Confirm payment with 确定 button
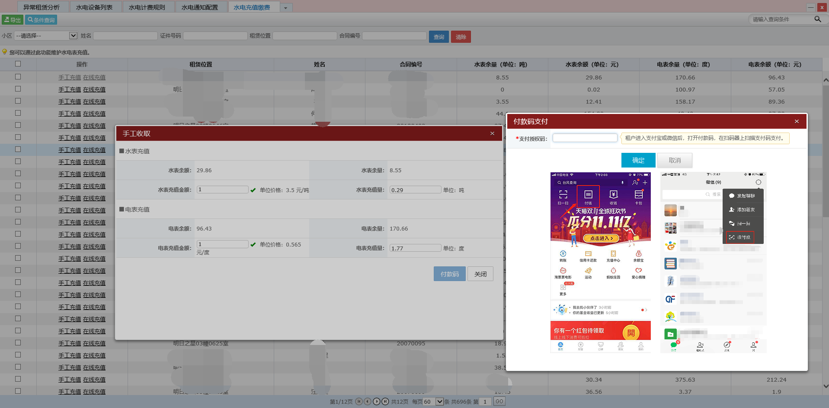This screenshot has height=408, width=829. [x=638, y=160]
